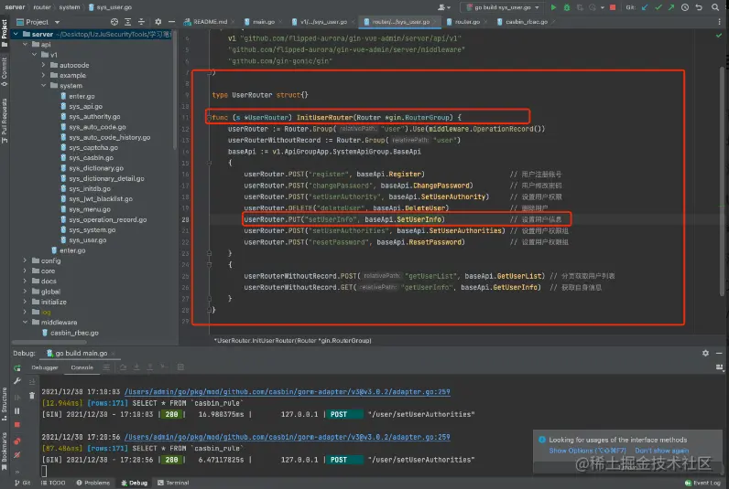Expand the config folder
The image size is (729, 489).
25,260
